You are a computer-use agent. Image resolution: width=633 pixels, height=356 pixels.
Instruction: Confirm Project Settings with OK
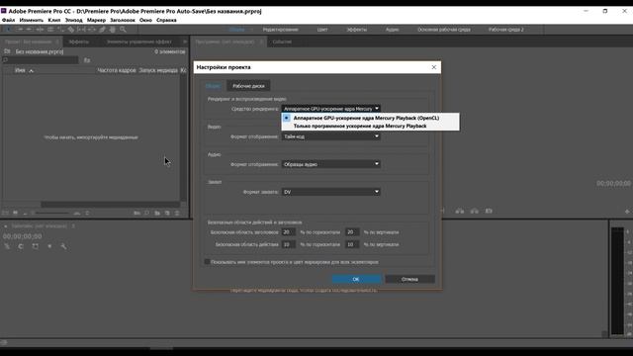click(356, 279)
